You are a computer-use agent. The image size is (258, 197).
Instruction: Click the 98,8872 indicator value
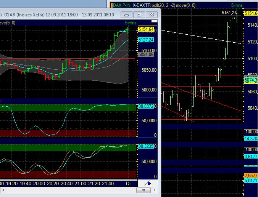point(146,106)
